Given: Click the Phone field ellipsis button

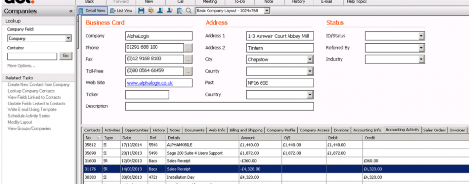Looking at the screenshot, I should coord(188,48).
